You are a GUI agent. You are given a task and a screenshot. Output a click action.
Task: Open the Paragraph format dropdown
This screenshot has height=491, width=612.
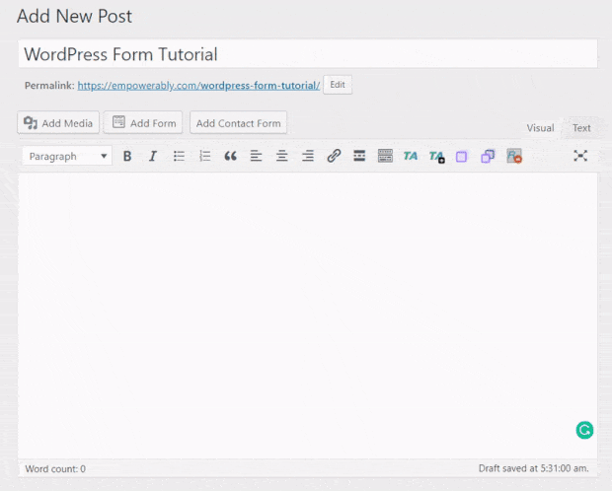click(67, 156)
